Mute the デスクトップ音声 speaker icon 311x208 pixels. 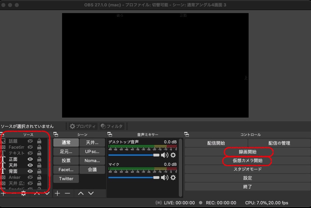[x=164, y=155]
